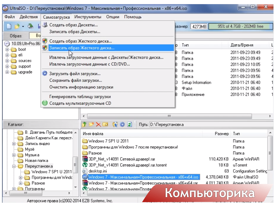Expand the Разное subfolder in catalog tree

(21, 183)
